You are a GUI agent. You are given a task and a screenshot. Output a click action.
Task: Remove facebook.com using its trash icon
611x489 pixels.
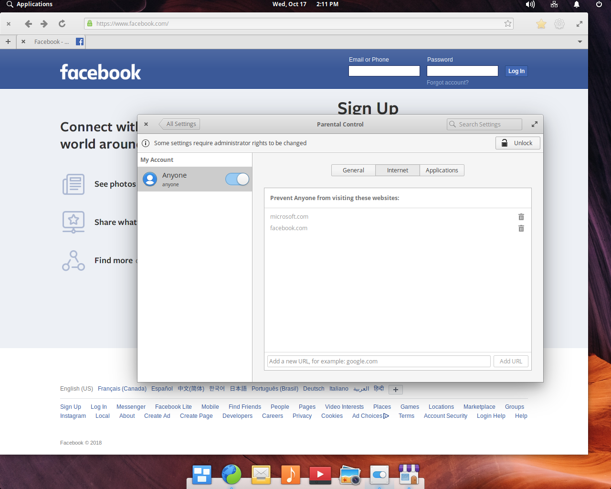click(521, 228)
